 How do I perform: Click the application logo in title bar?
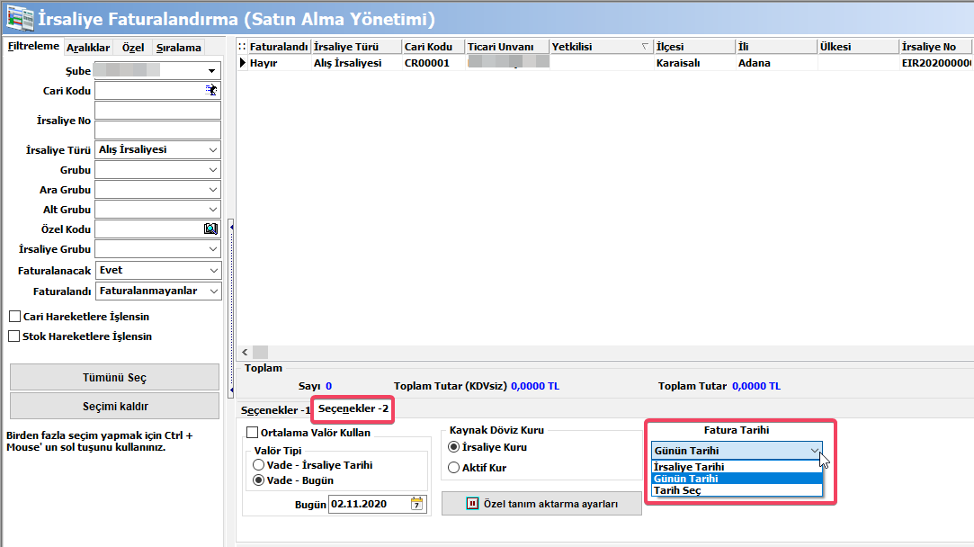pyautogui.click(x=19, y=18)
